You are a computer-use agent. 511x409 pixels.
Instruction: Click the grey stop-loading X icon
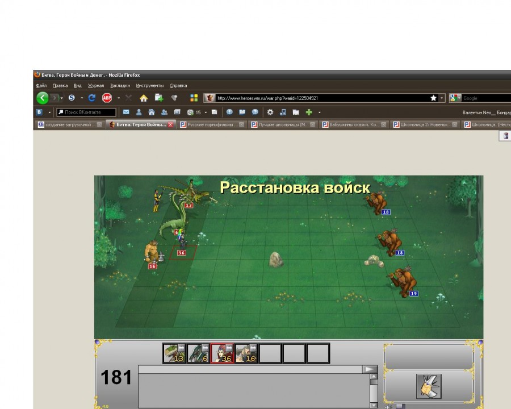(x=129, y=98)
